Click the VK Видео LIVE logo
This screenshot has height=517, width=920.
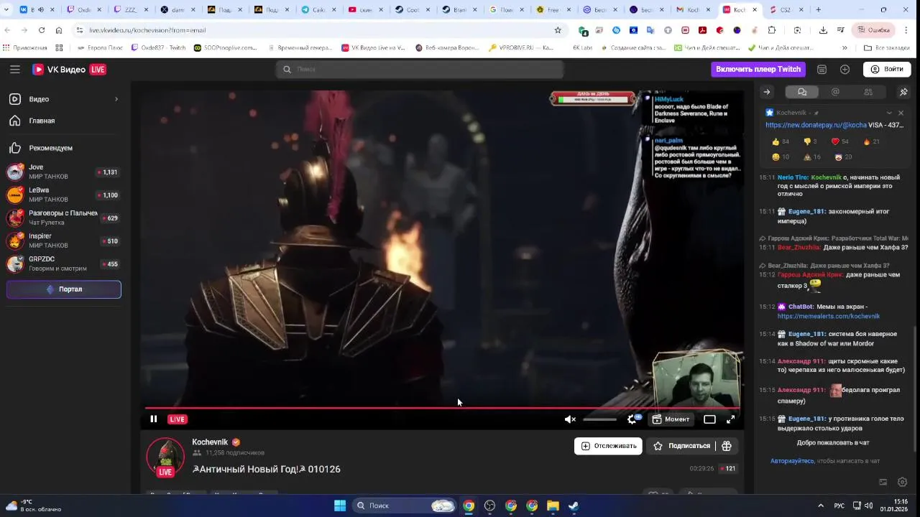[x=69, y=70]
